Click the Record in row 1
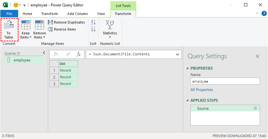The image size is (268, 139). pyautogui.click(x=68, y=70)
